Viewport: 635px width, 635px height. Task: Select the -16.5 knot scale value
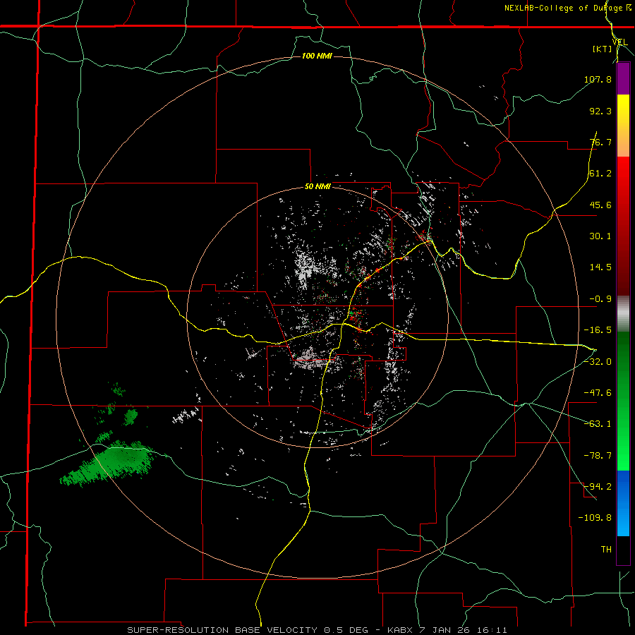click(x=598, y=330)
